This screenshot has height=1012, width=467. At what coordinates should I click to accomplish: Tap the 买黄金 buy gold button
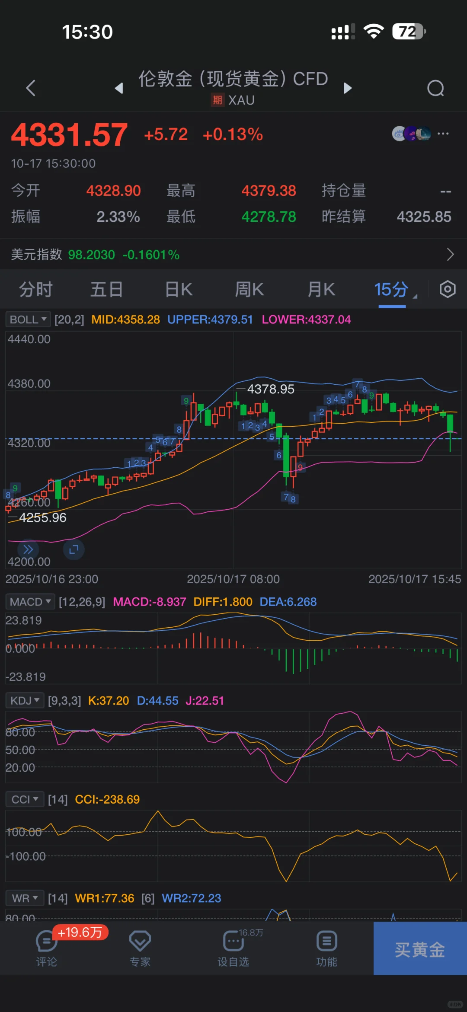(x=420, y=948)
